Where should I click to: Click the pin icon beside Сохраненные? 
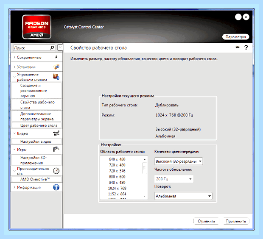click(56, 57)
